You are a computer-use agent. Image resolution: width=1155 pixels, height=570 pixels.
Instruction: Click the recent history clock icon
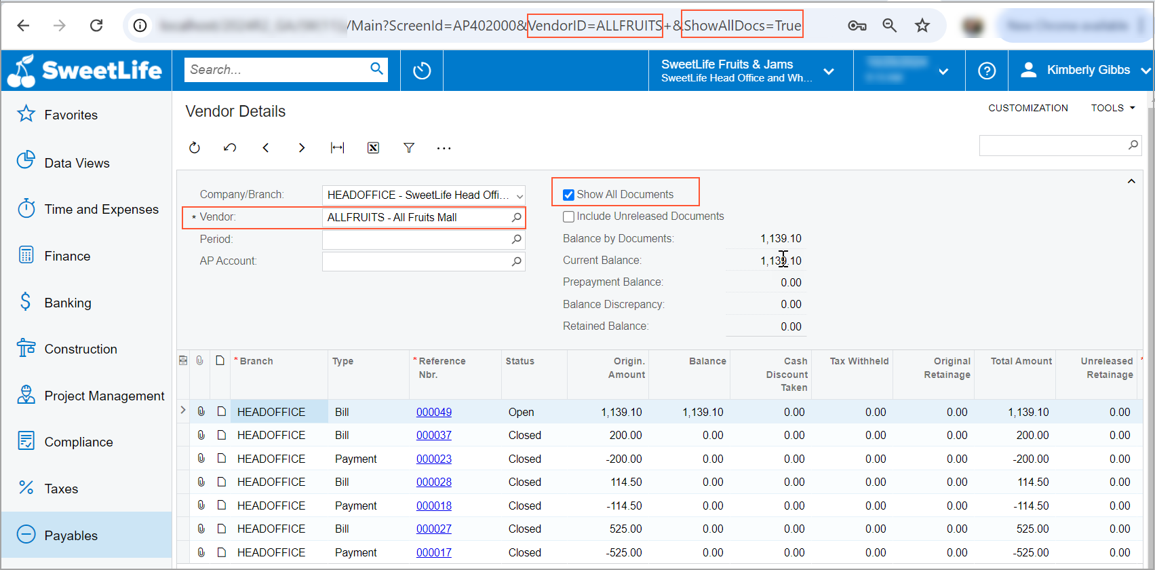point(422,71)
